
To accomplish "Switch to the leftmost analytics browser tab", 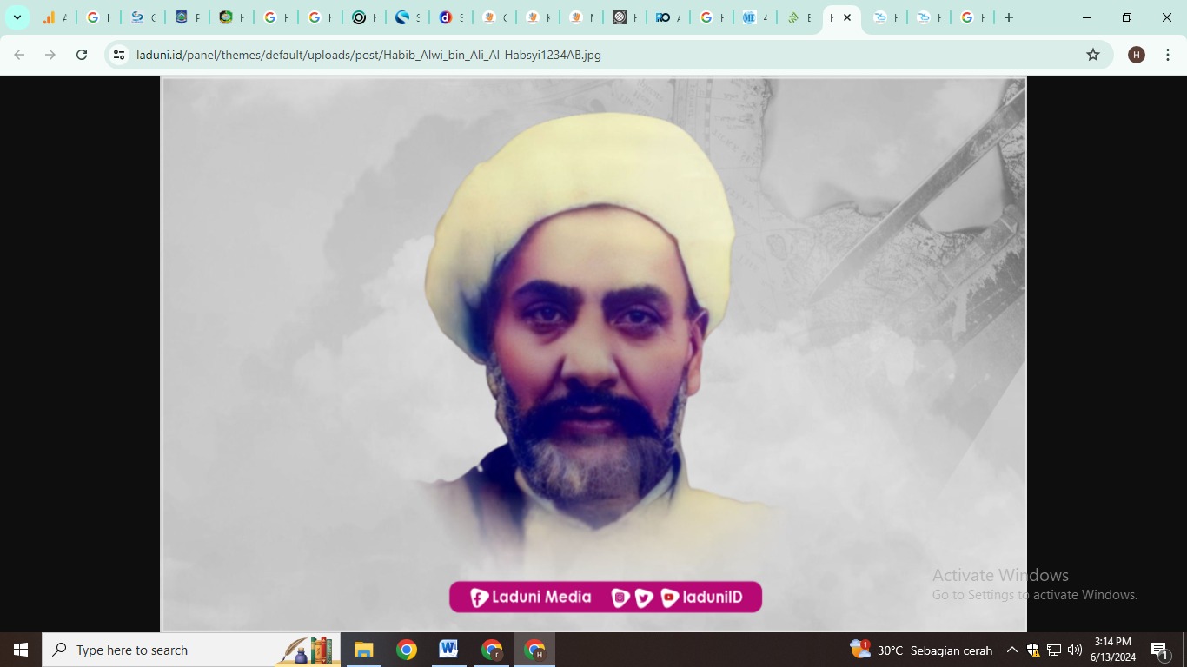I will click(54, 17).
